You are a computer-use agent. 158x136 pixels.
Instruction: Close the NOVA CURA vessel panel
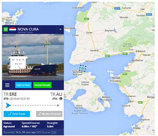(60, 29)
